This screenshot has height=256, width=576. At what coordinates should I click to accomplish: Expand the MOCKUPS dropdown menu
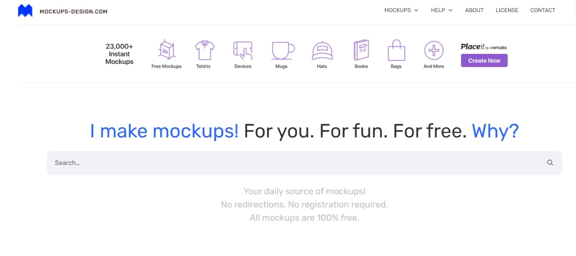coord(398,10)
